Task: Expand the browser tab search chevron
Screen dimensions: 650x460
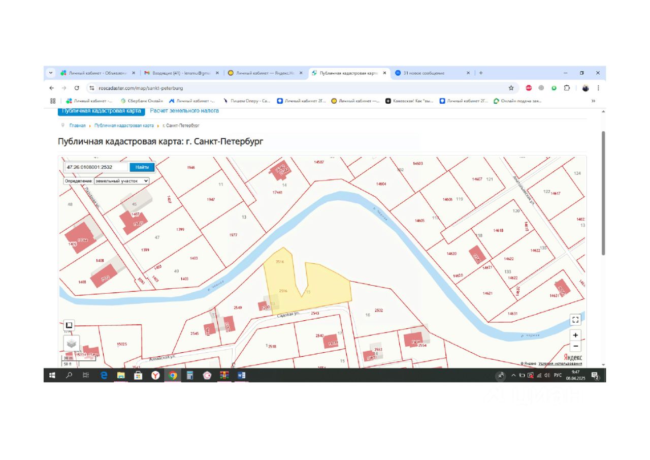Action: pos(51,73)
